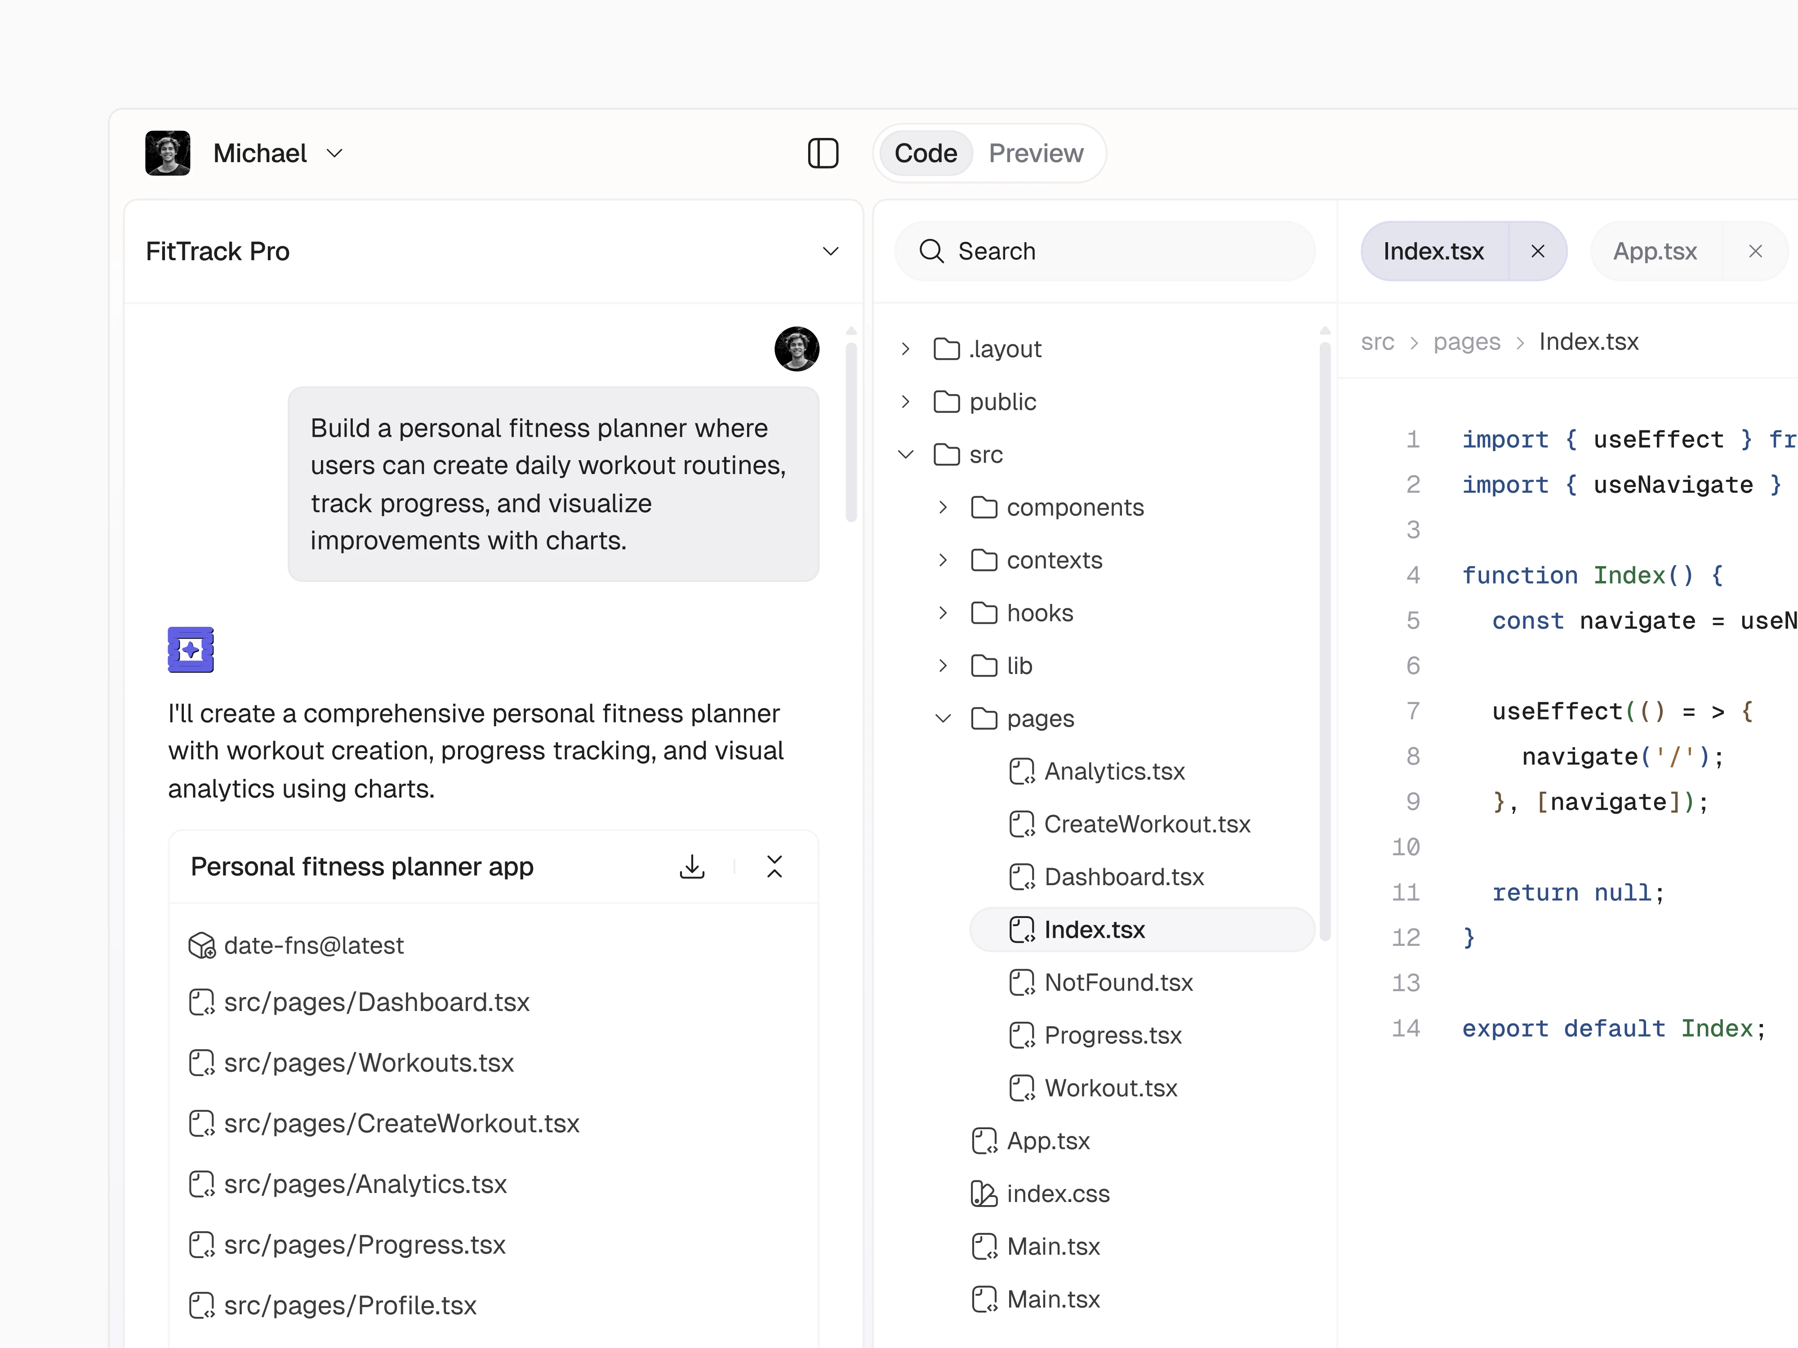
Task: Click the search magnifier icon
Action: coord(931,251)
